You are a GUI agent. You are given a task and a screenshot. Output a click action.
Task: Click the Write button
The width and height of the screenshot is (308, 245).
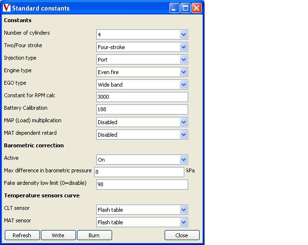coord(58,235)
